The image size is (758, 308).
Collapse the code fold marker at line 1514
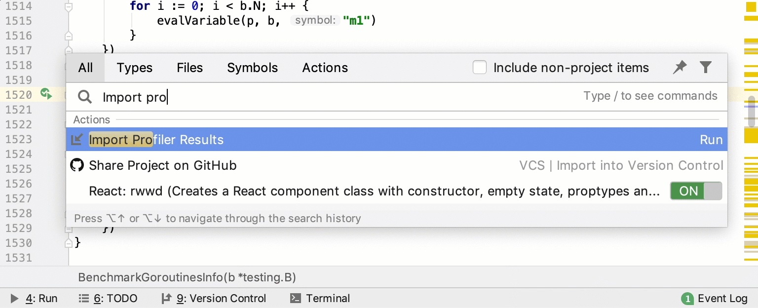tap(69, 7)
